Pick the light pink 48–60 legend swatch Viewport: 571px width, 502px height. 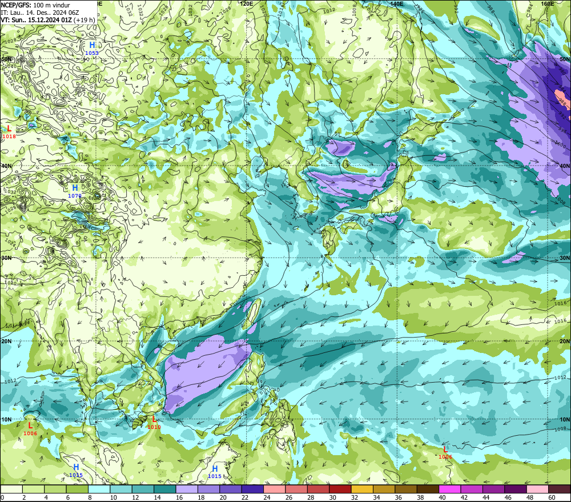point(537,489)
